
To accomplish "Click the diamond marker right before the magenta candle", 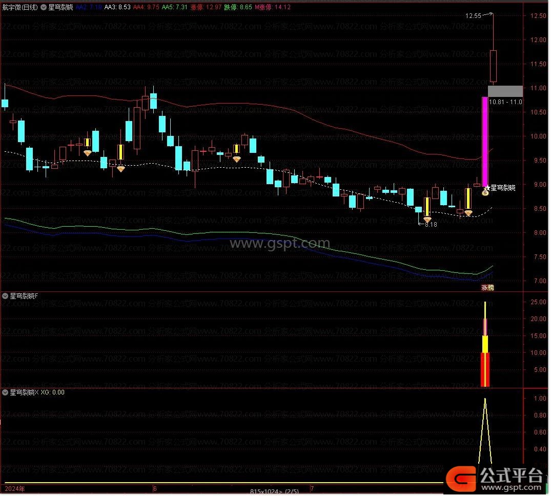I will (x=469, y=213).
